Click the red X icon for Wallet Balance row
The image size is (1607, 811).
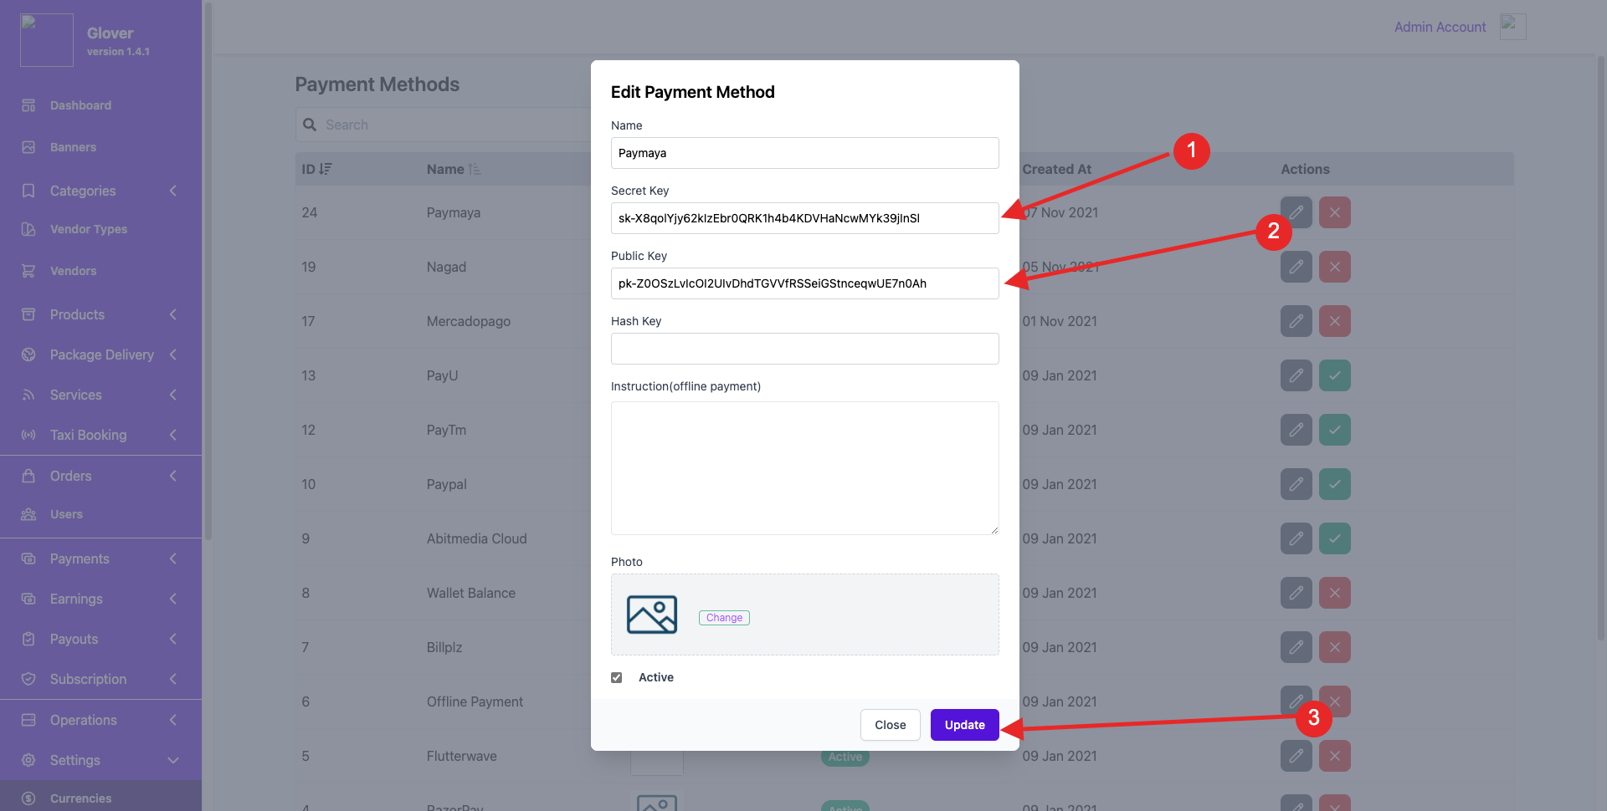click(x=1334, y=593)
